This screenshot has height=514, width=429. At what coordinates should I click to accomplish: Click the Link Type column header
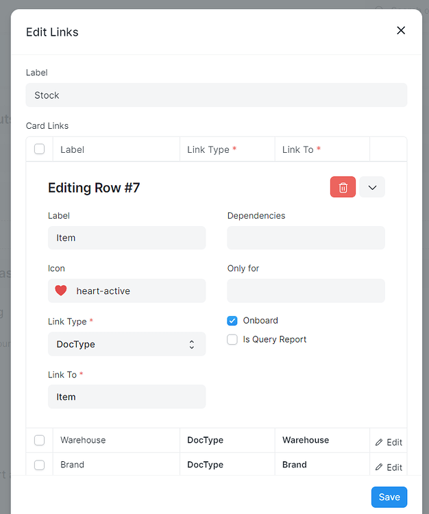click(227, 149)
